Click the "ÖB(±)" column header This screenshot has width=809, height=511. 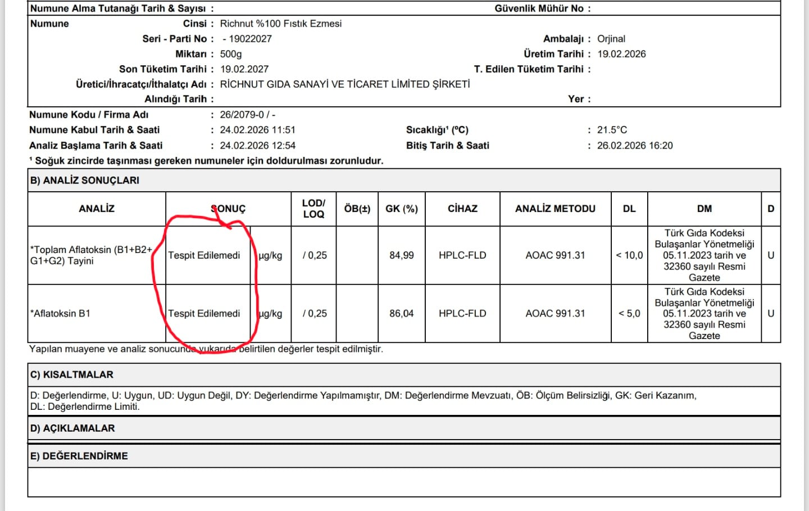click(x=357, y=209)
